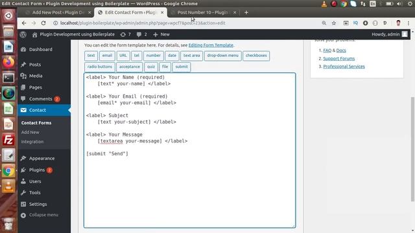This screenshot has height=233, width=415.
Task: Close the Add New Post tab
Action: [x=89, y=12]
